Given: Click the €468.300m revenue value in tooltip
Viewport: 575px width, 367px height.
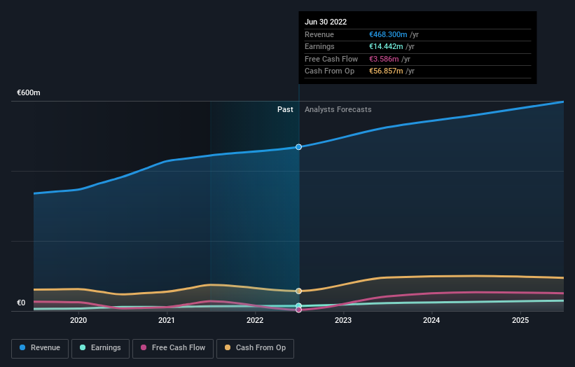Looking at the screenshot, I should [x=388, y=34].
